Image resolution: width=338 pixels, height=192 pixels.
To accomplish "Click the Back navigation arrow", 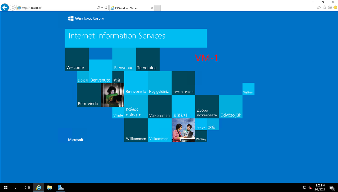I will (x=4, y=7).
